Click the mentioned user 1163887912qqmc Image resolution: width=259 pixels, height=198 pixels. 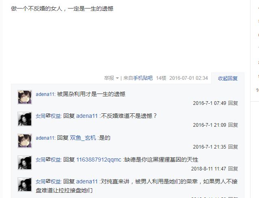99,160
